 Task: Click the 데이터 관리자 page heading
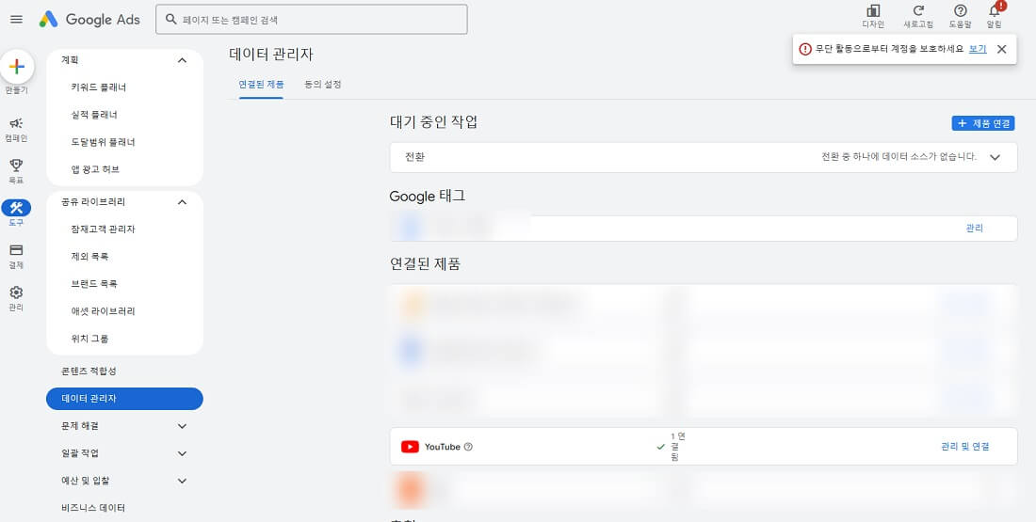click(x=271, y=55)
